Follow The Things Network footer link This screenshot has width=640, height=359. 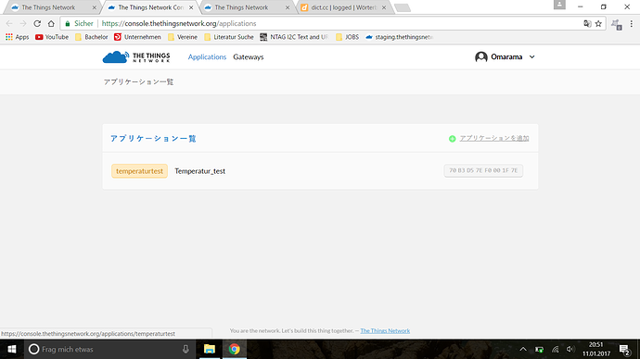(x=385, y=330)
